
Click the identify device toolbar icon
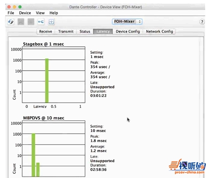point(41,22)
